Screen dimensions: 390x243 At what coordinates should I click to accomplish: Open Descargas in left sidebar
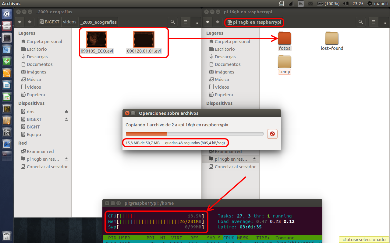tap(37, 57)
